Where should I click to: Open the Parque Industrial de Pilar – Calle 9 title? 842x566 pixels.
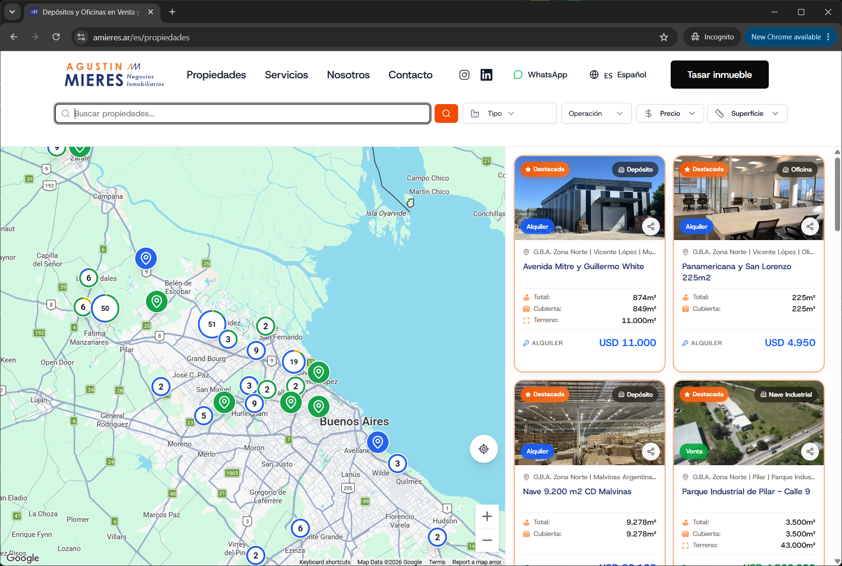pos(746,491)
